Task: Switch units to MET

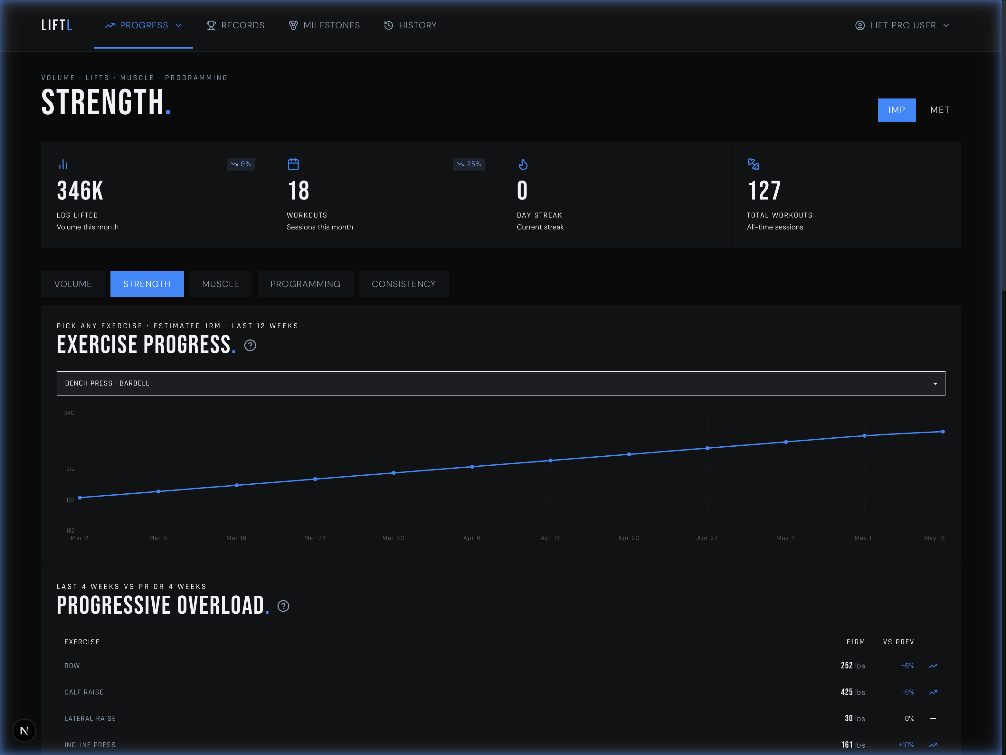Action: tap(940, 110)
